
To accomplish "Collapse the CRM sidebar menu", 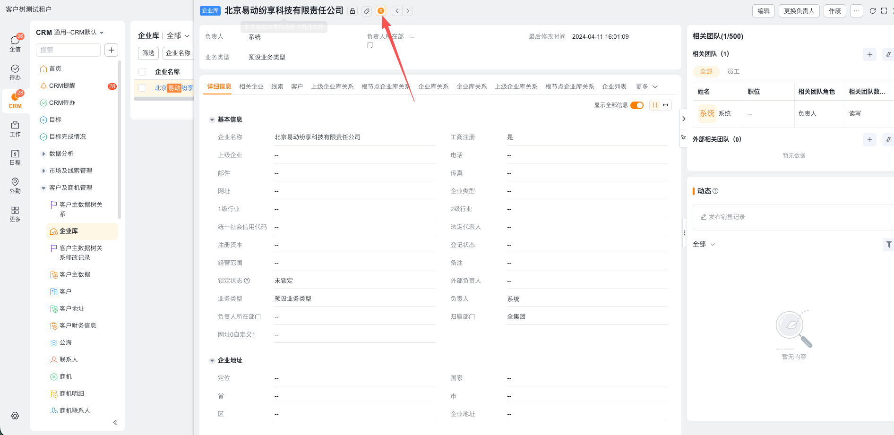I will click(115, 423).
